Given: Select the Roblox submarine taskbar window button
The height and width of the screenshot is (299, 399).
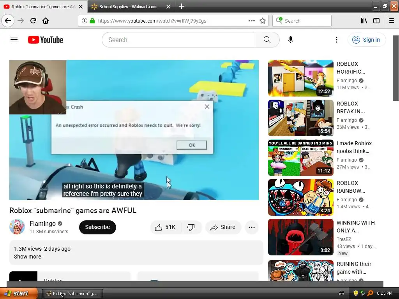Looking at the screenshot, I should [72, 294].
